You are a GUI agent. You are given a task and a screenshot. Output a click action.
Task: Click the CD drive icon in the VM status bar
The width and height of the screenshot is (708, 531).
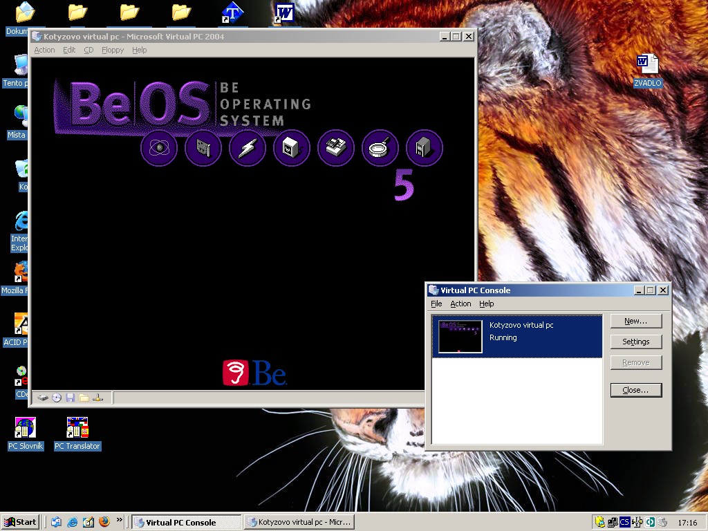[57, 398]
